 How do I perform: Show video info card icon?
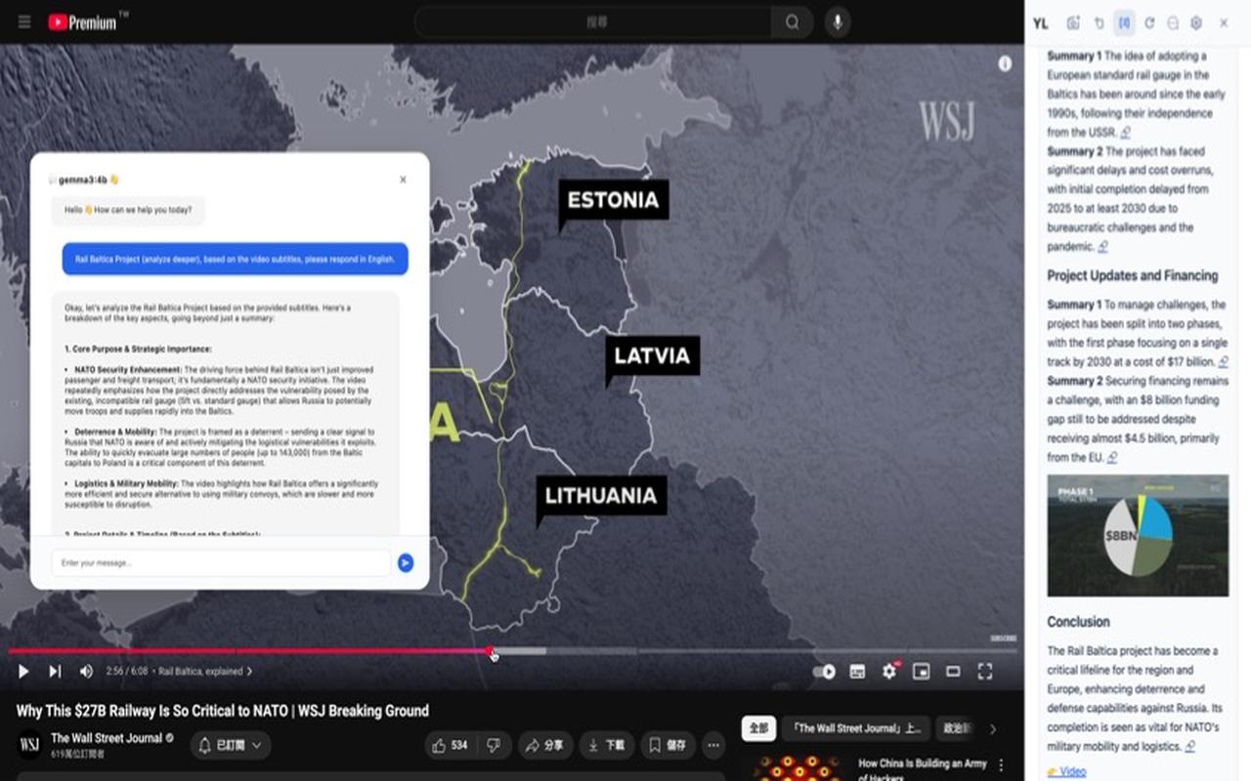pyautogui.click(x=1005, y=63)
